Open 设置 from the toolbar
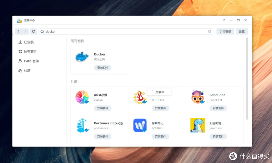Viewport: 272px width, 163px height. point(242,31)
